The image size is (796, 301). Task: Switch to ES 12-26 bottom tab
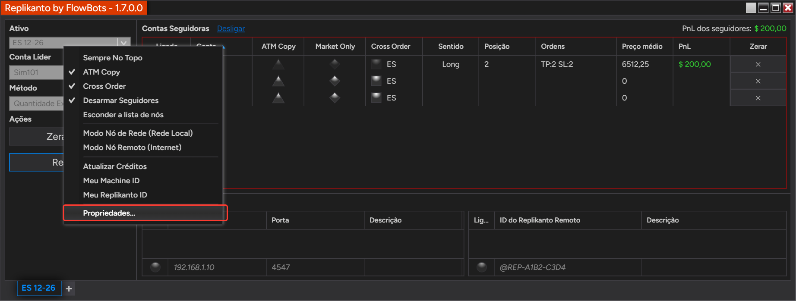pyautogui.click(x=39, y=288)
